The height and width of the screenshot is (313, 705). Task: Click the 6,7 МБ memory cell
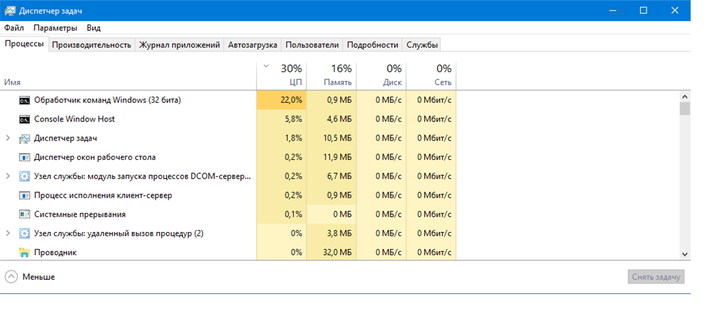pyautogui.click(x=331, y=176)
